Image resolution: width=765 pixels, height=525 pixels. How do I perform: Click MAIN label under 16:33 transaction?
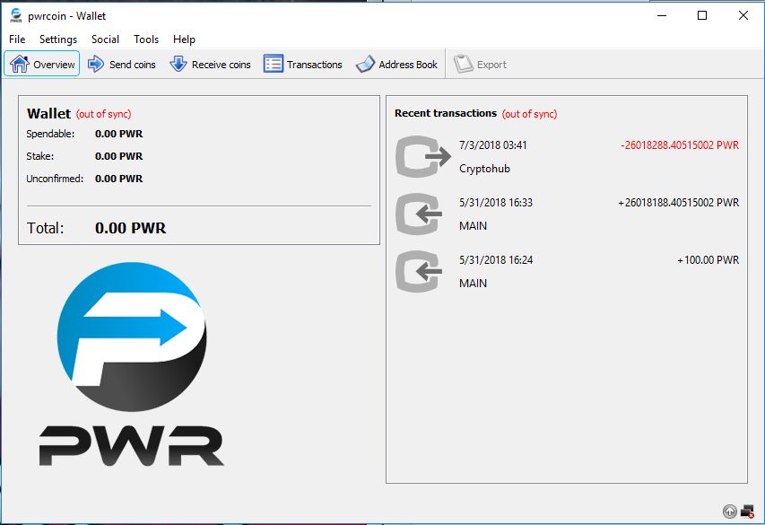coord(473,225)
